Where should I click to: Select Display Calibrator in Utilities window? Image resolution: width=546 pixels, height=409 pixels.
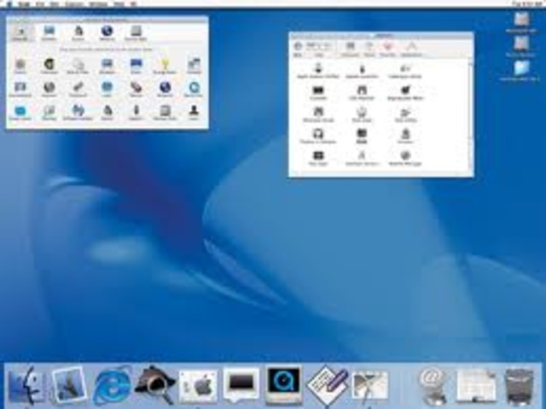point(318,137)
